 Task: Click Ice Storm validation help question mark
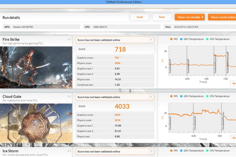(x=151, y=152)
